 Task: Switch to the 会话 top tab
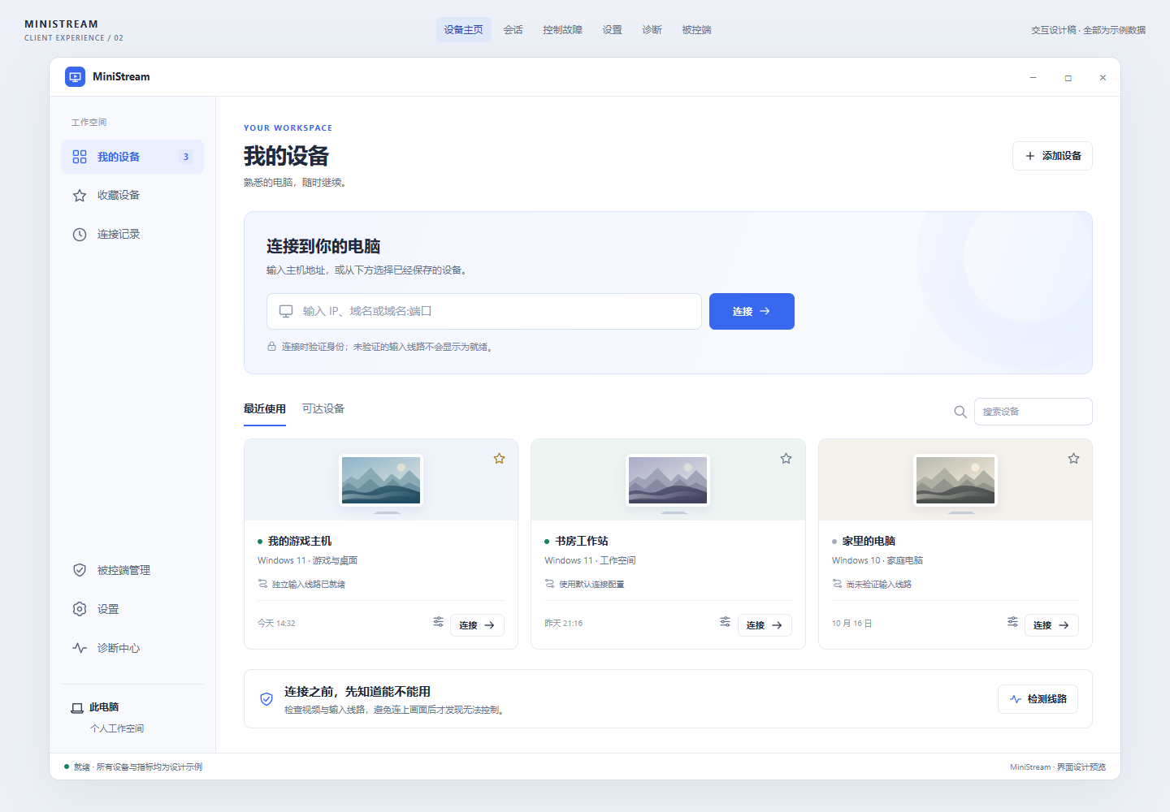pos(513,30)
